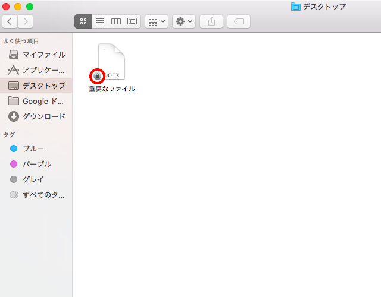Switch to column view
381x297 pixels.
(116, 21)
